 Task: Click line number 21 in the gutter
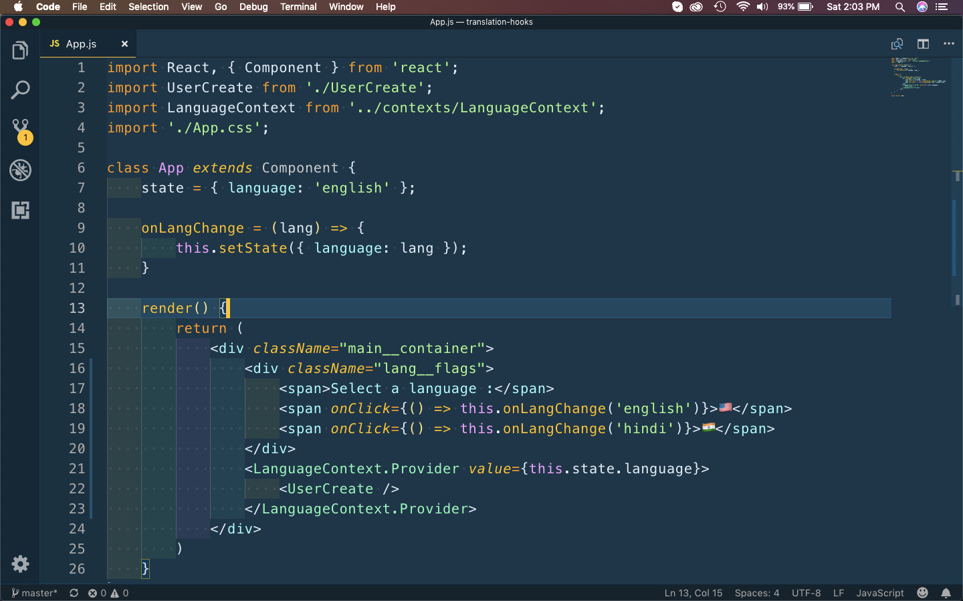pos(77,469)
